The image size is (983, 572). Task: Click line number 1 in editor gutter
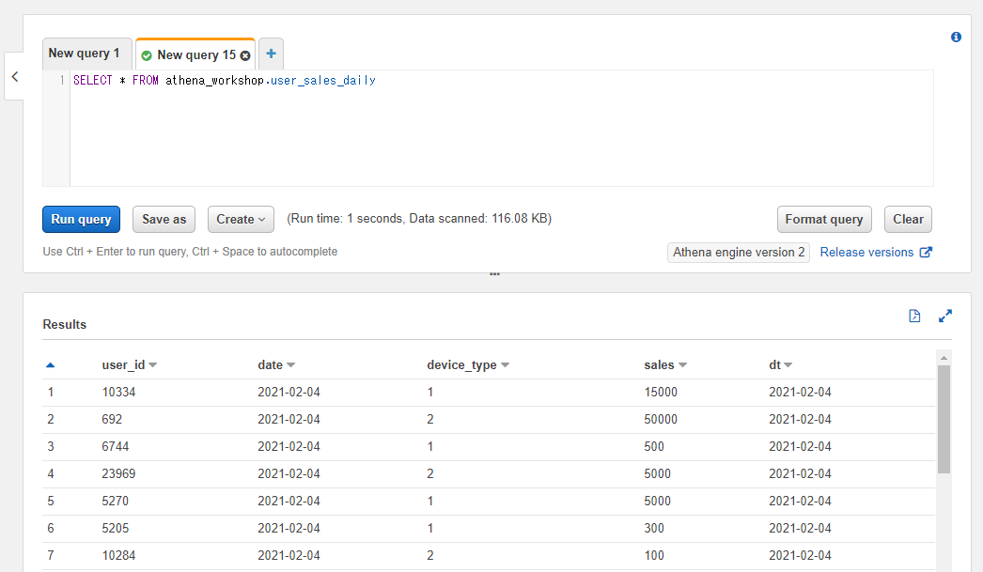click(x=62, y=80)
